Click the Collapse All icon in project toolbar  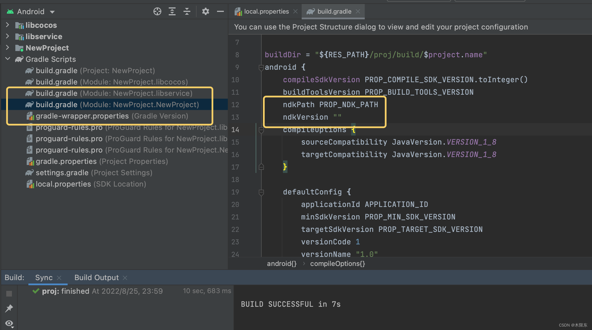[x=187, y=11]
